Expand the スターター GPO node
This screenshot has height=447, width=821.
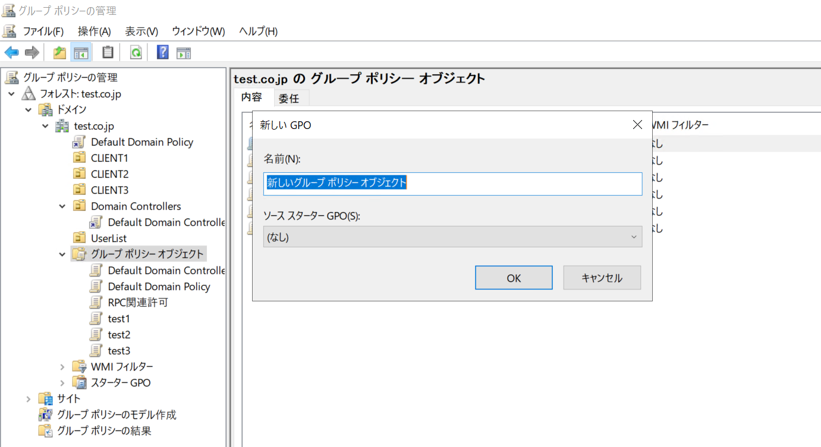pyautogui.click(x=63, y=382)
